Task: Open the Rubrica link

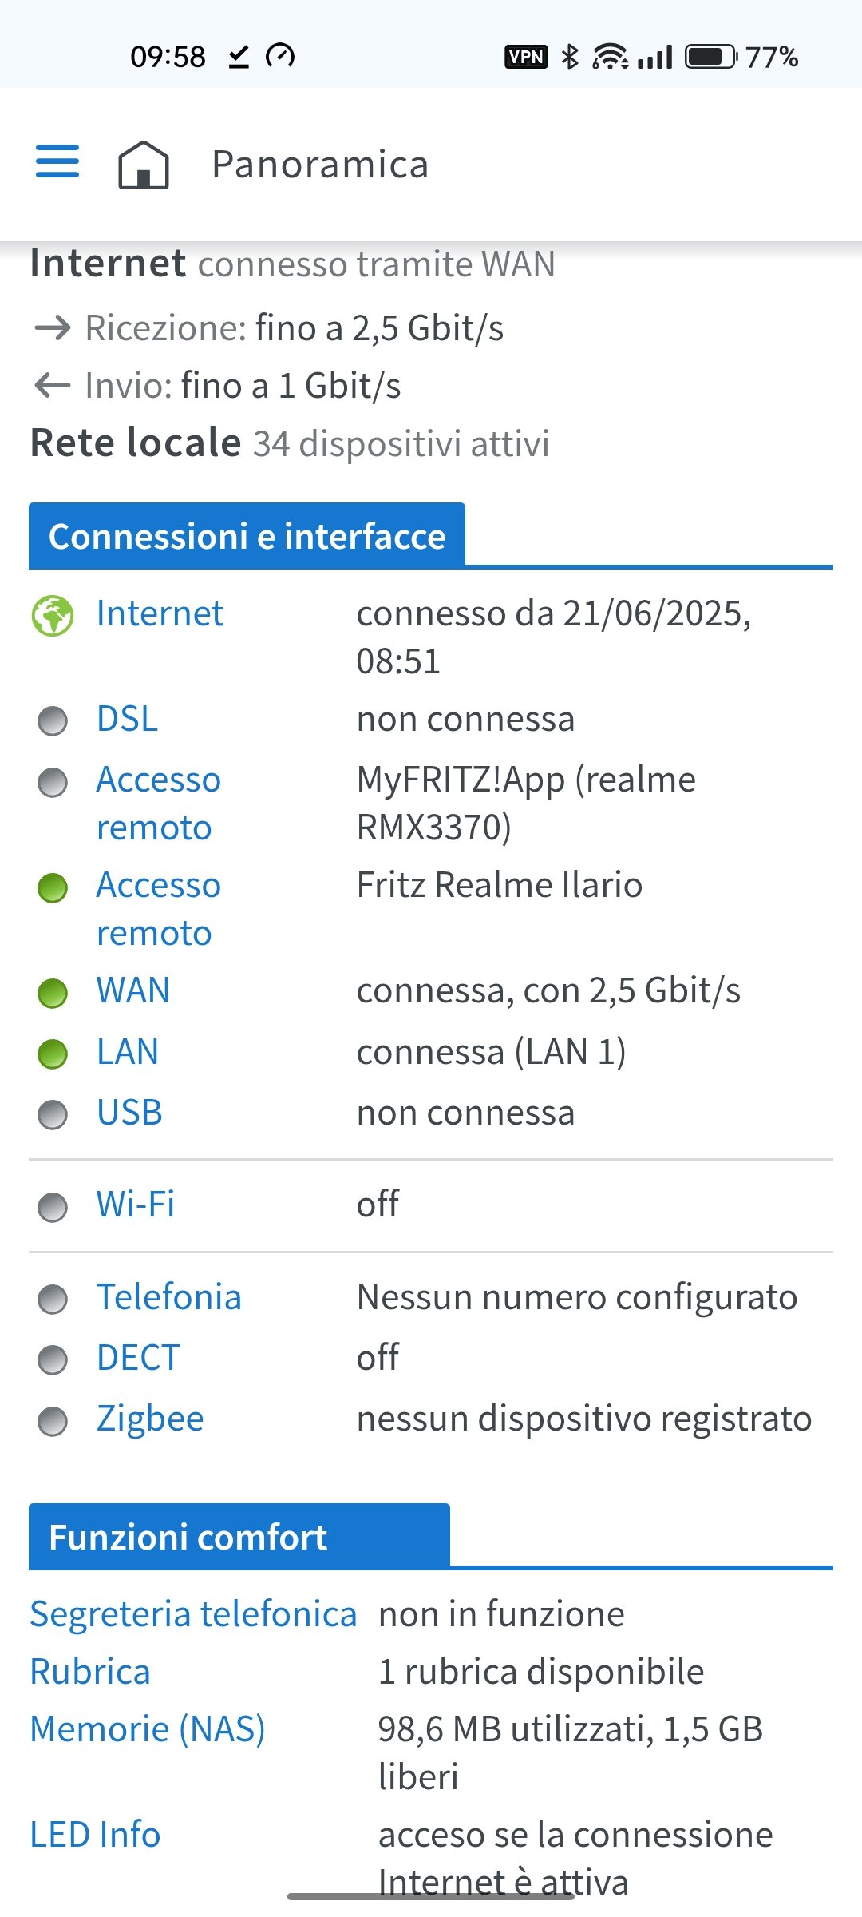Action: [90, 1672]
